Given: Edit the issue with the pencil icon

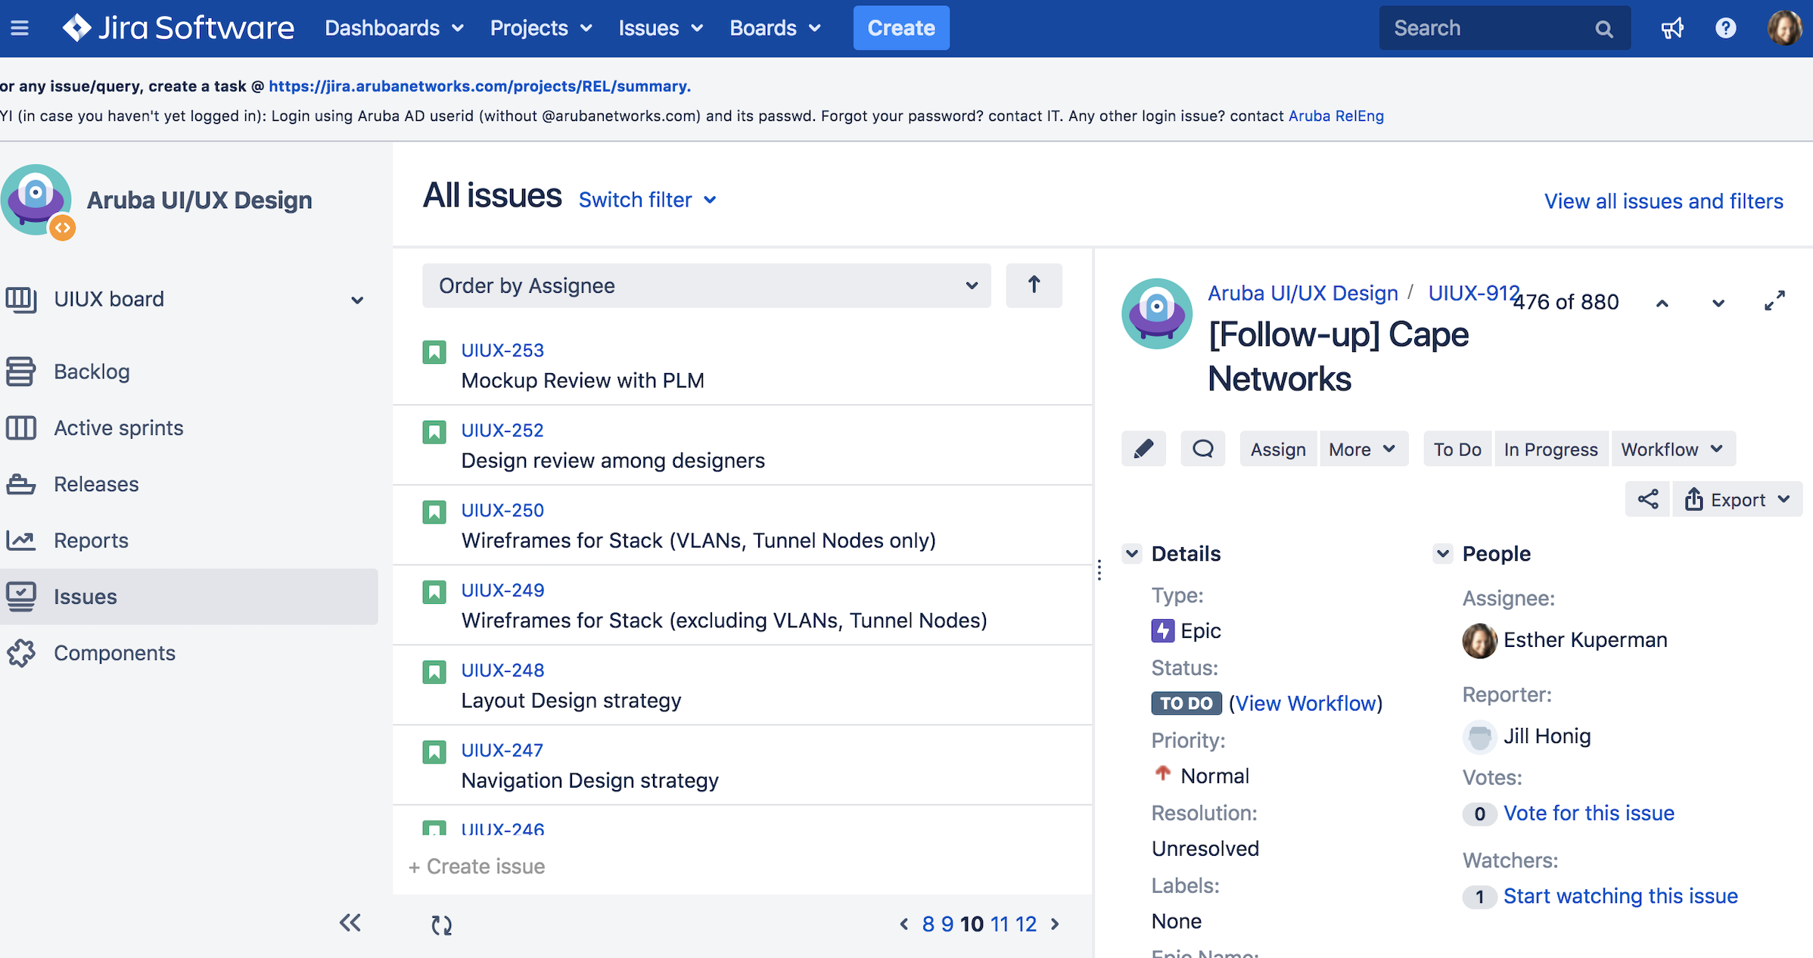Looking at the screenshot, I should tap(1143, 449).
